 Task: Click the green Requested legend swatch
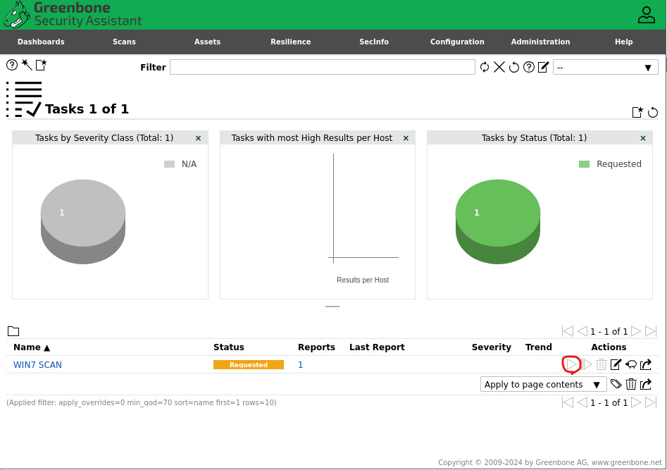(x=584, y=164)
